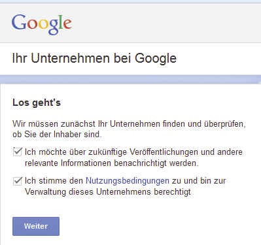Click the blue divider bar below the title
261x245 pixels.
(130, 80)
